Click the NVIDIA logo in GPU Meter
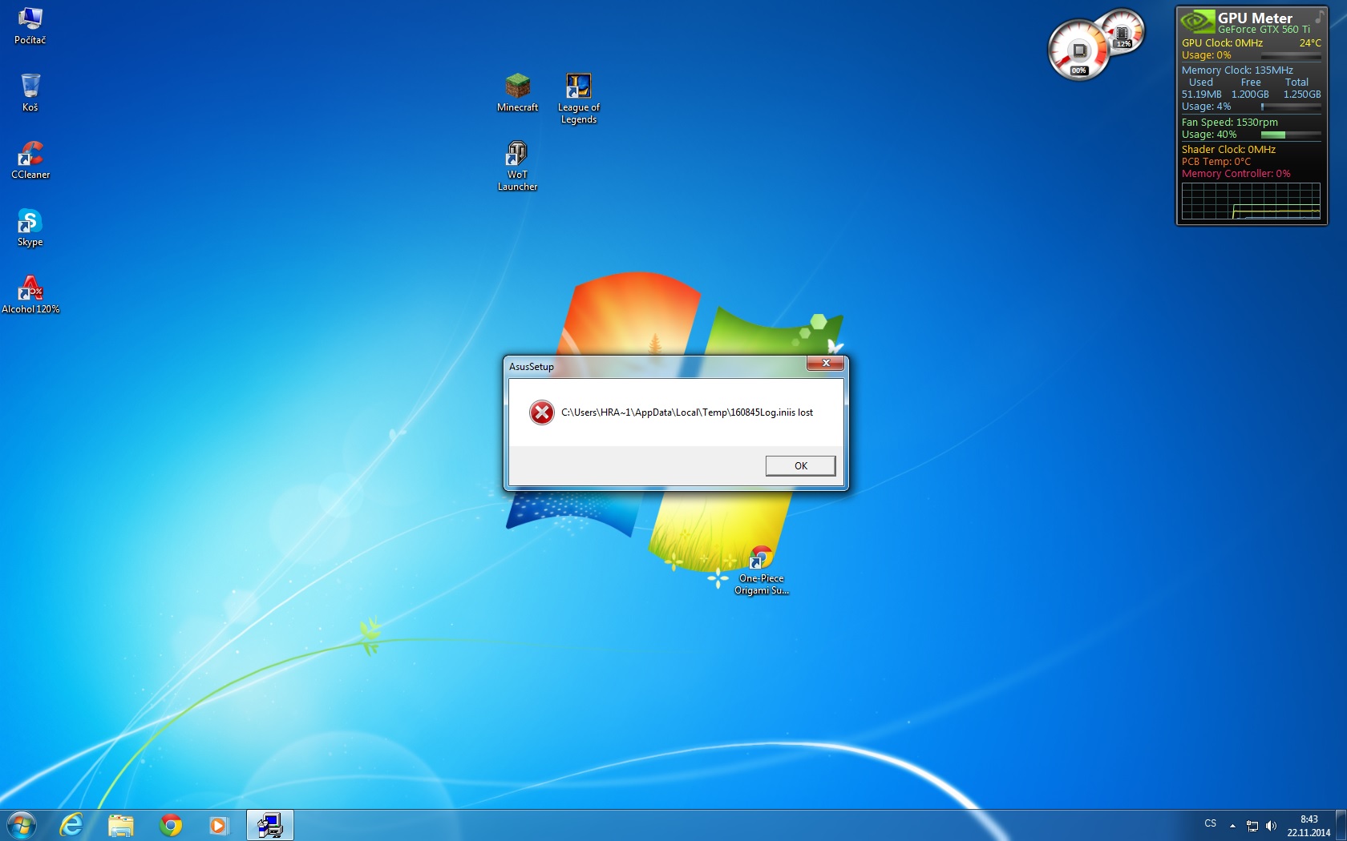Screen dimensions: 1347x841 [x=1198, y=22]
